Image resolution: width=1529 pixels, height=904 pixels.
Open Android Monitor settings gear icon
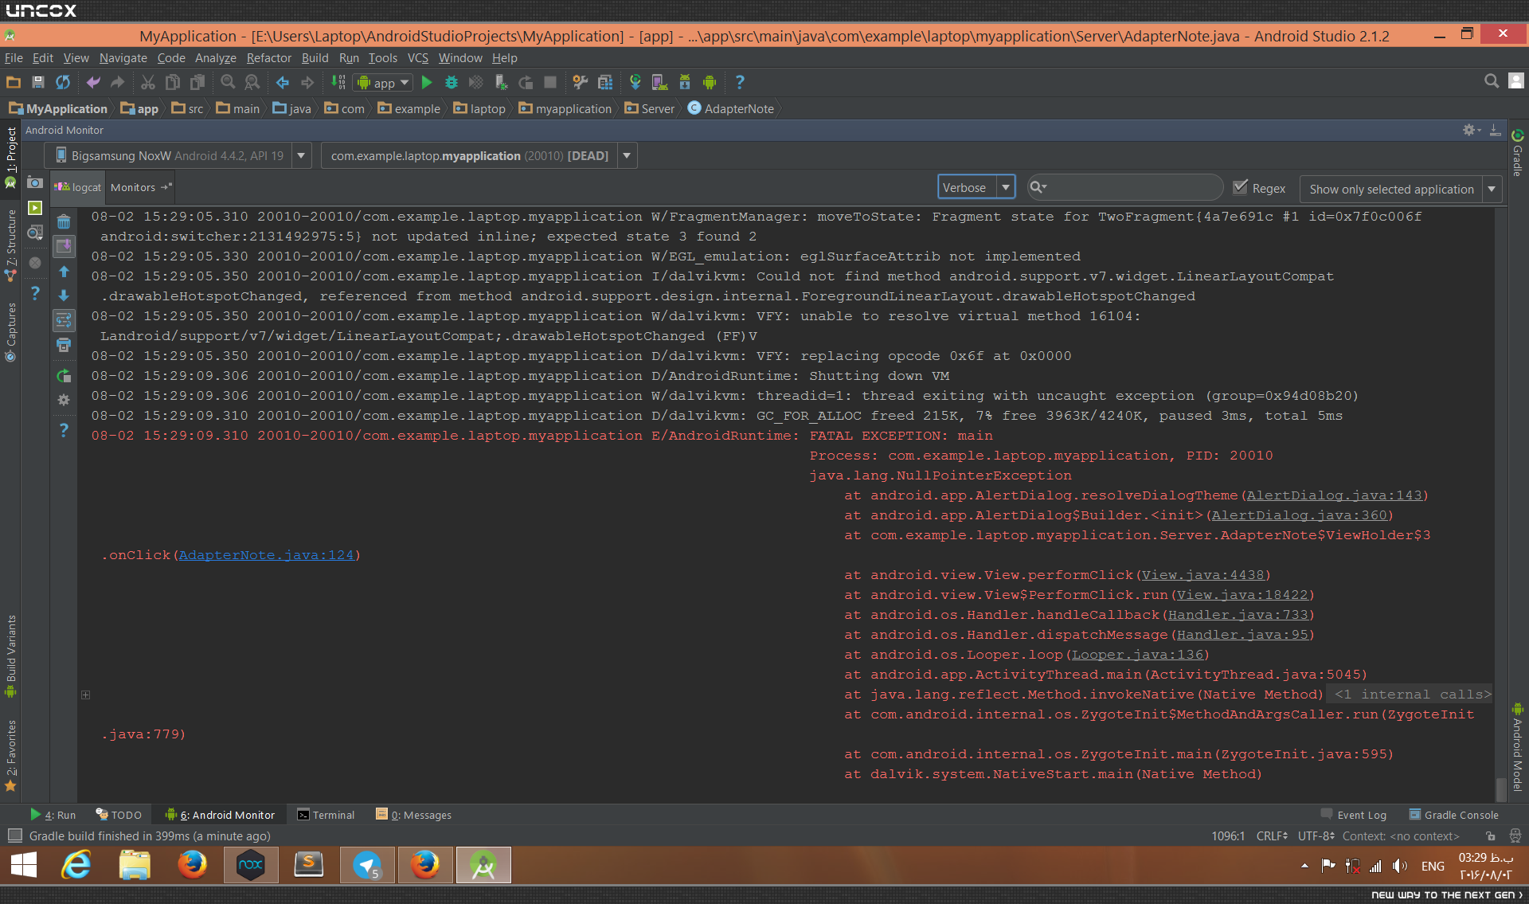[x=1470, y=130]
